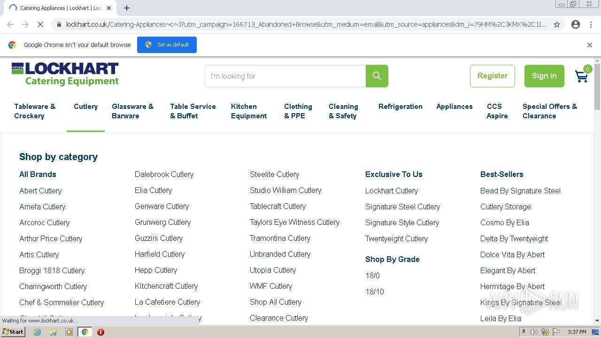Screen dimensions: 601x338
Task: Open the Taylors Eye Witness Cutlery link
Action: point(294,222)
